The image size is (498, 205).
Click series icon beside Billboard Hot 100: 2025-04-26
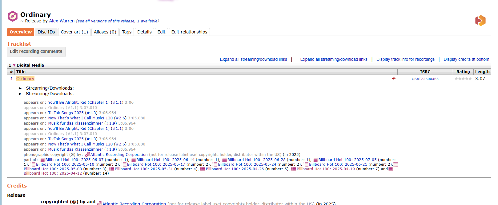(203, 169)
